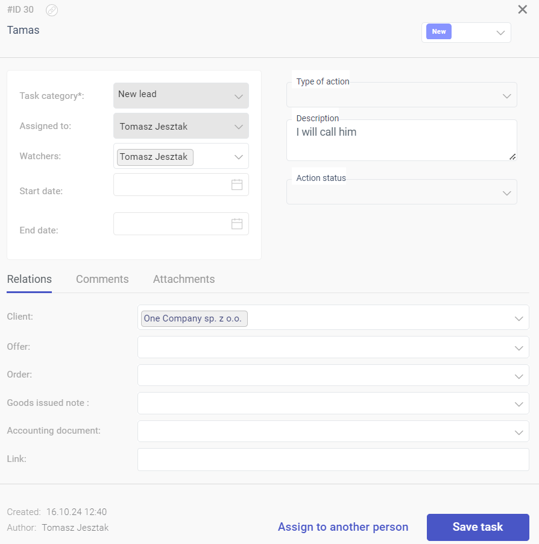Switch to the Attachments tab

point(184,279)
